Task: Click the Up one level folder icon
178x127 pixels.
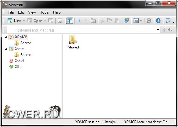Action: [x=93, y=21]
